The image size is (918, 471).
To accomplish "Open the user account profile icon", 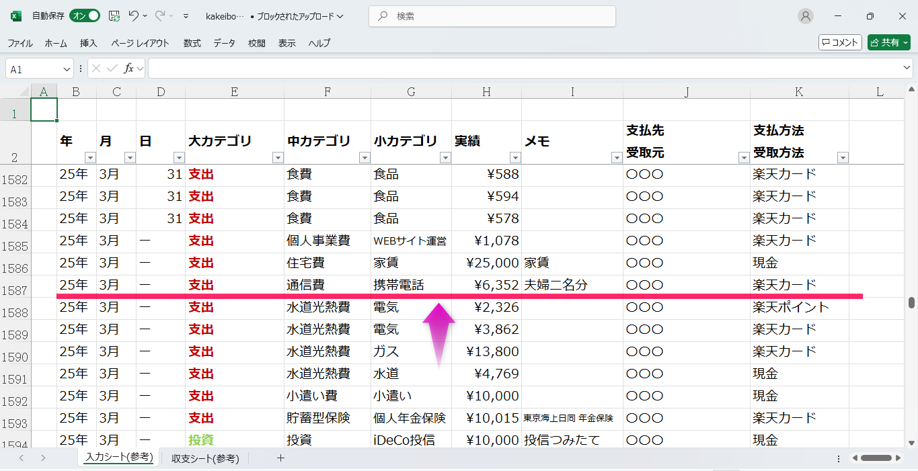I will click(805, 16).
